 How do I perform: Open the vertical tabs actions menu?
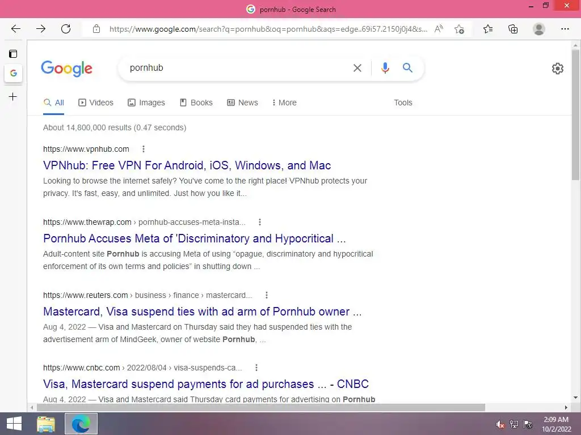point(13,54)
